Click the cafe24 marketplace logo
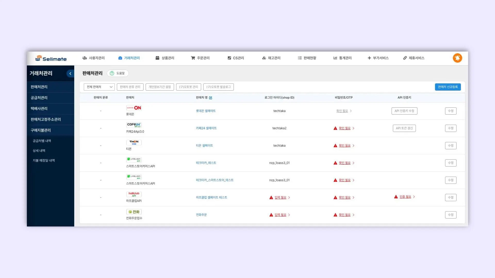The height and width of the screenshot is (278, 495). [134, 125]
